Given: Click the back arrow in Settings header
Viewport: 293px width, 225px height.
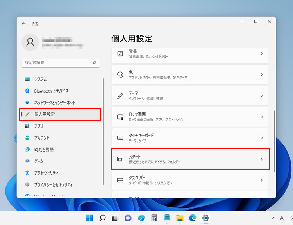Looking at the screenshot, I should (x=24, y=24).
